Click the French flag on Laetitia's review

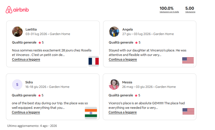coord(94,61)
